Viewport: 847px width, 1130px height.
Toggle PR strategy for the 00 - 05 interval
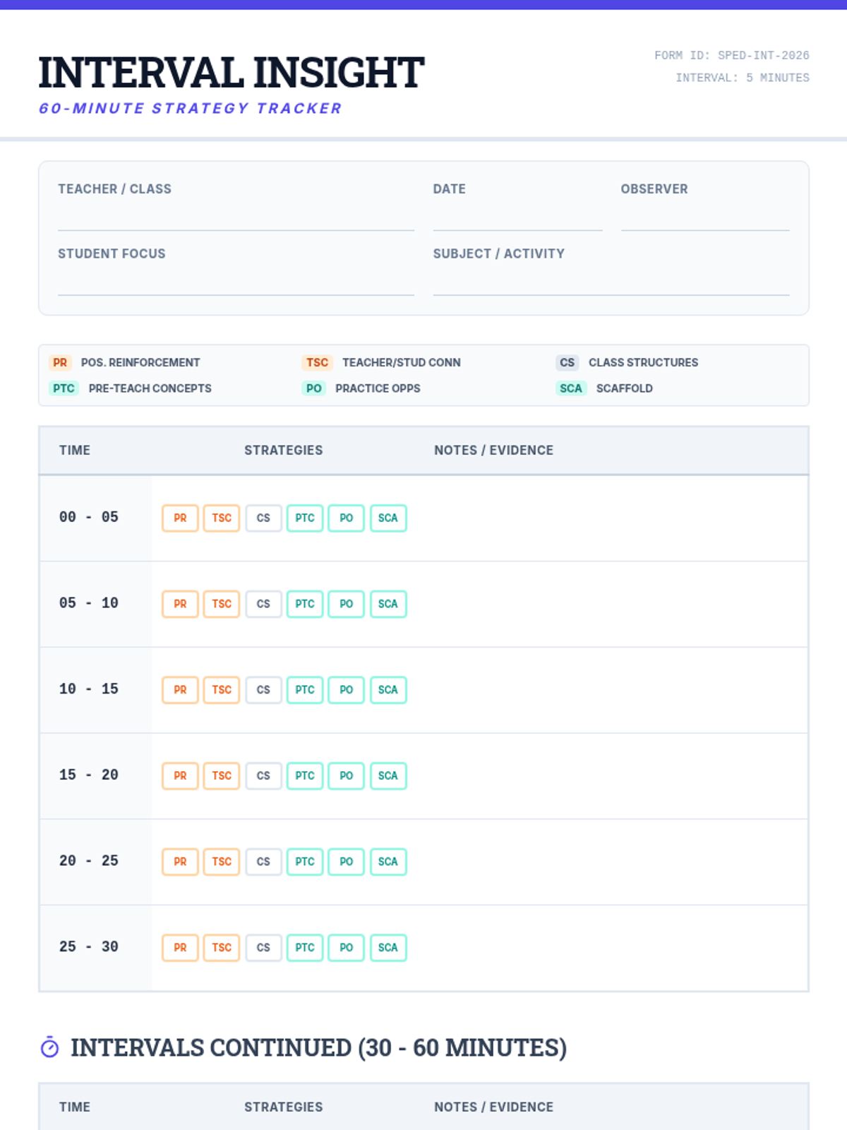(180, 518)
